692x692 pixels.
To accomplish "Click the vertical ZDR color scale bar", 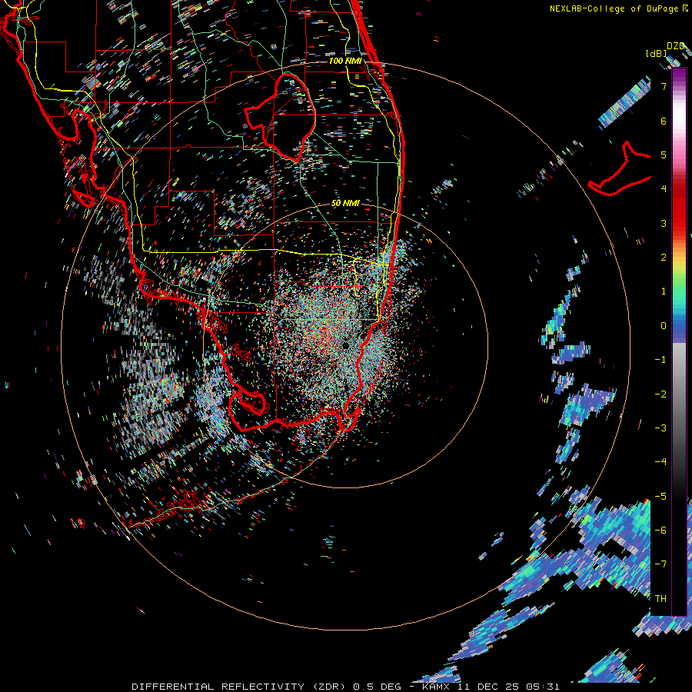I will coord(679,341).
